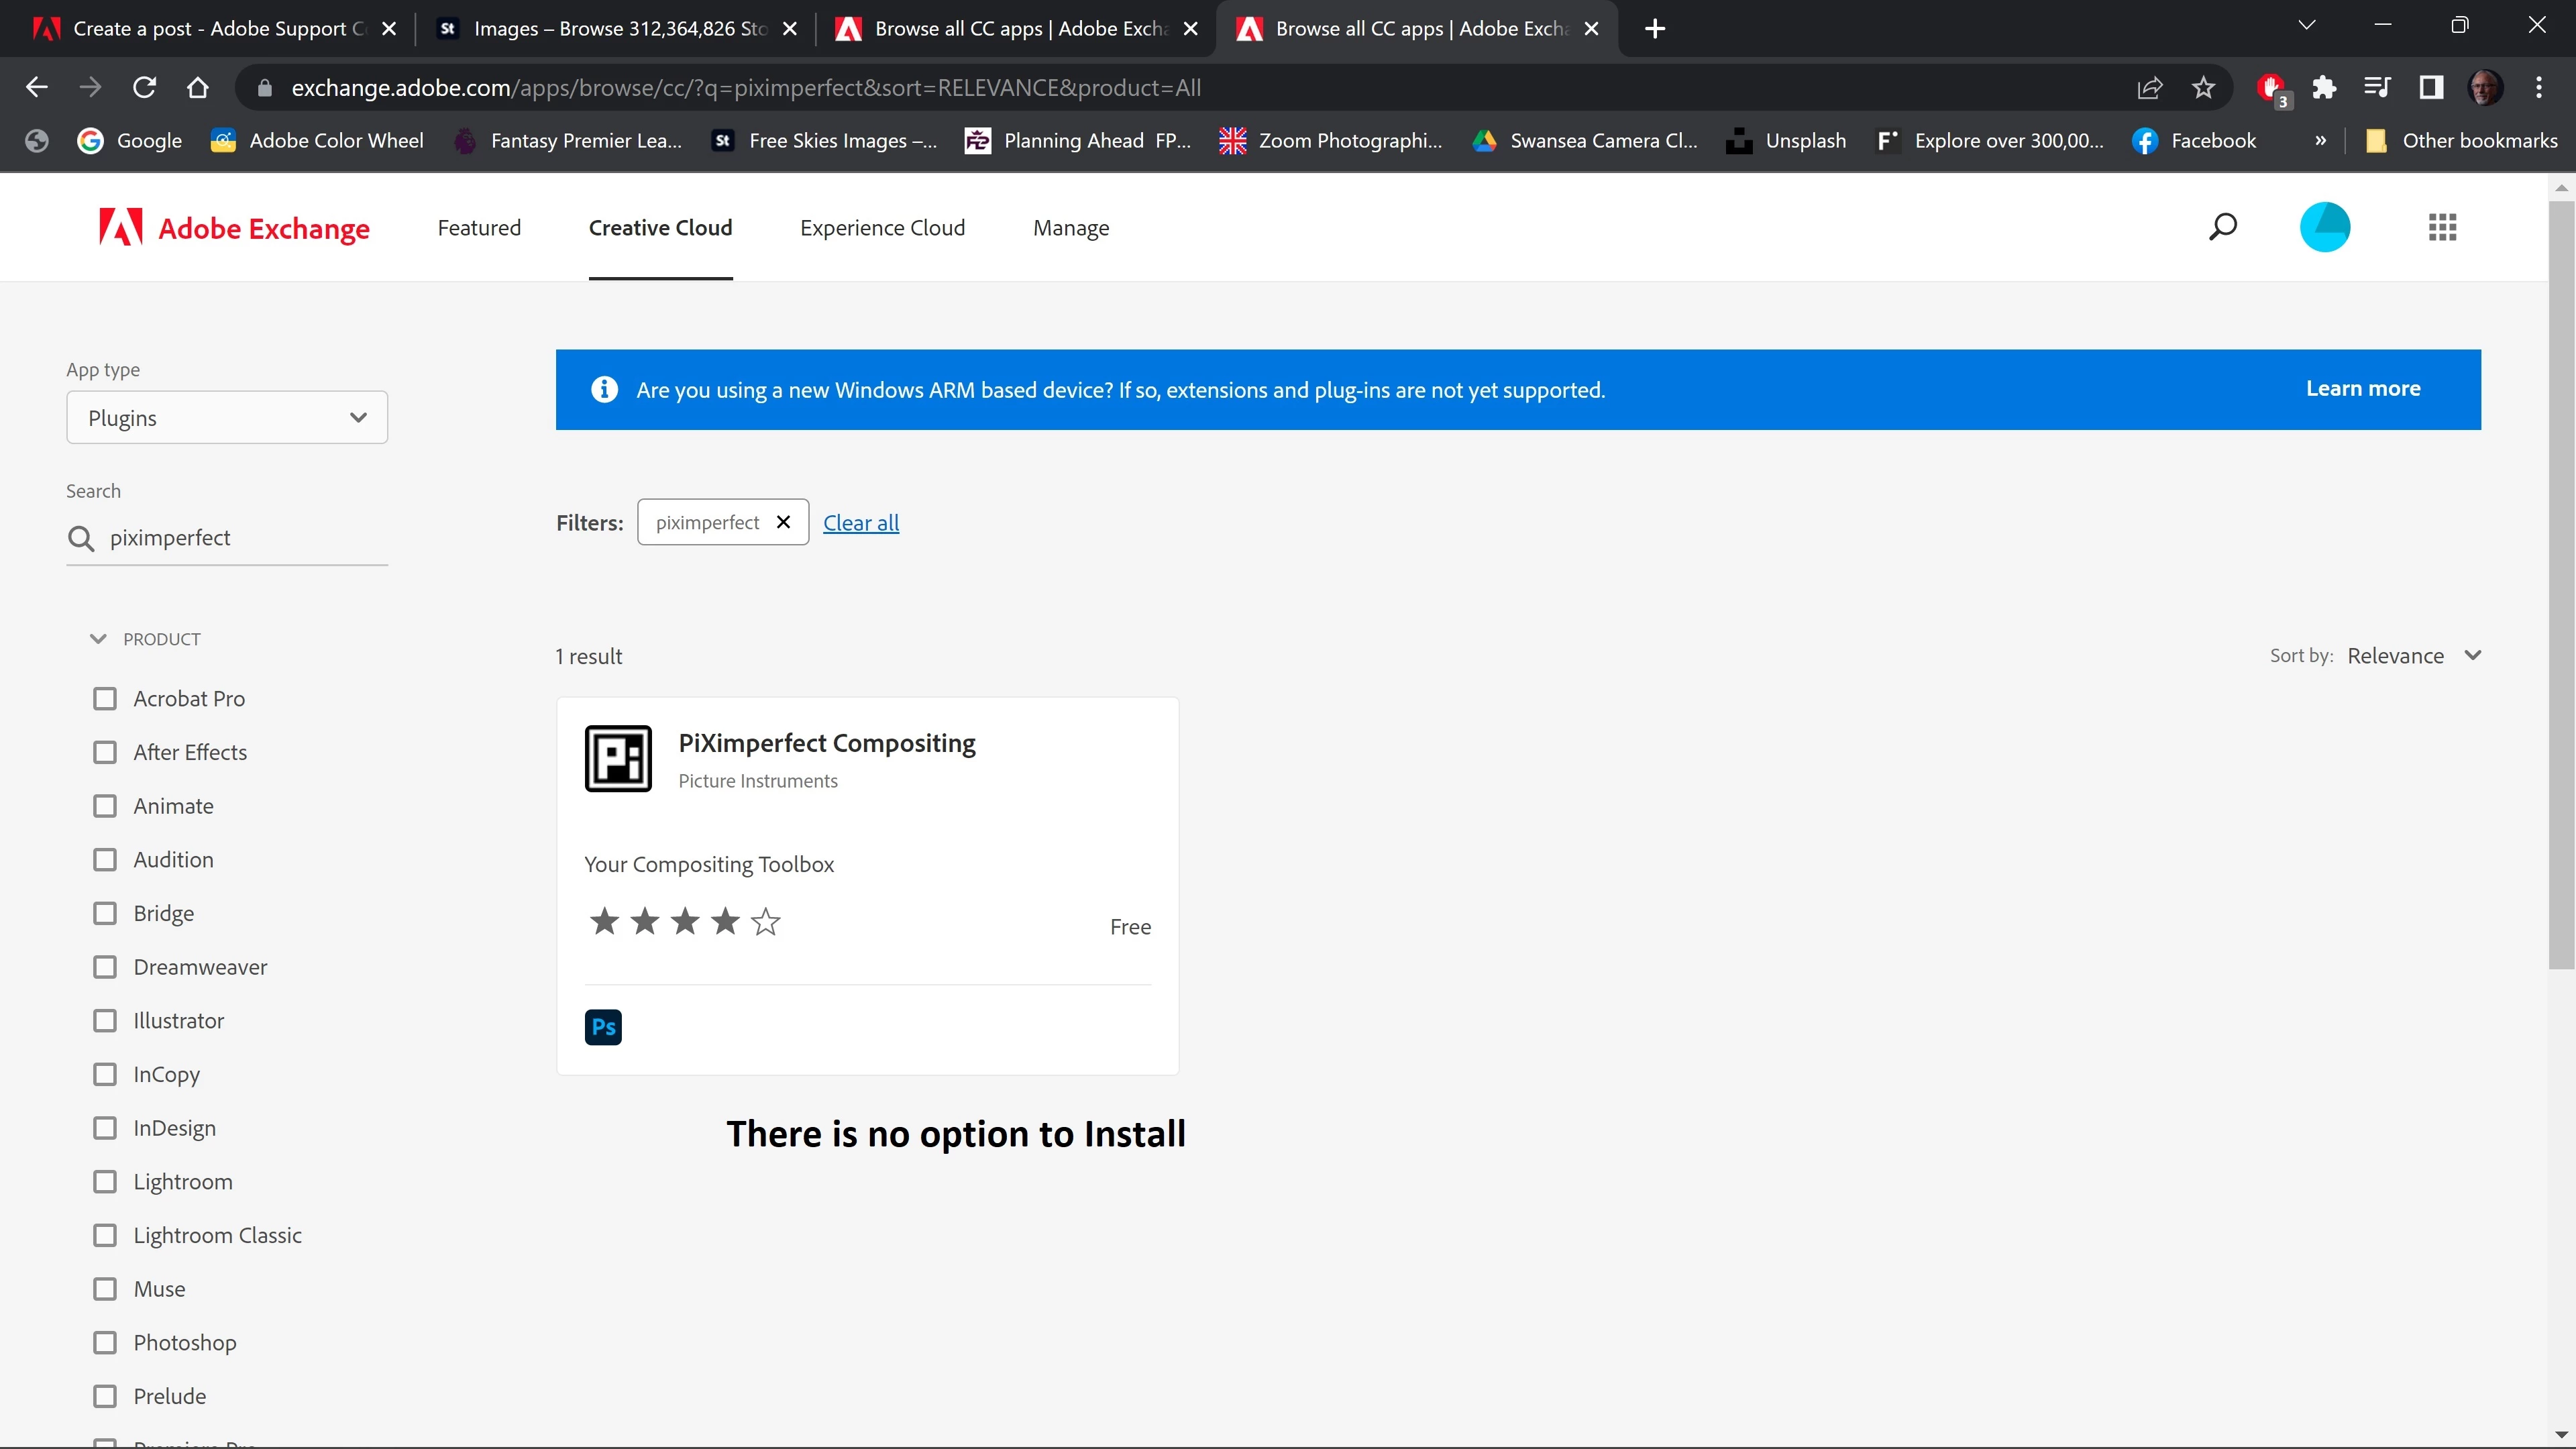Click browser reload page icon
This screenshot has height=1449, width=2576.
pos(144,88)
